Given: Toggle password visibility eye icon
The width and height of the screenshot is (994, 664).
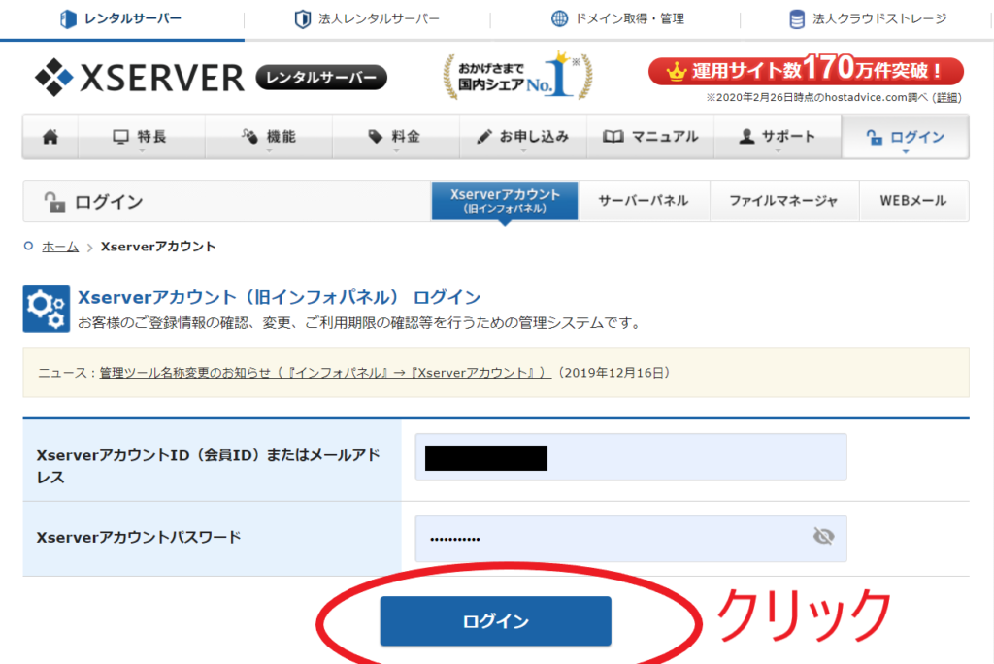Looking at the screenshot, I should [823, 537].
